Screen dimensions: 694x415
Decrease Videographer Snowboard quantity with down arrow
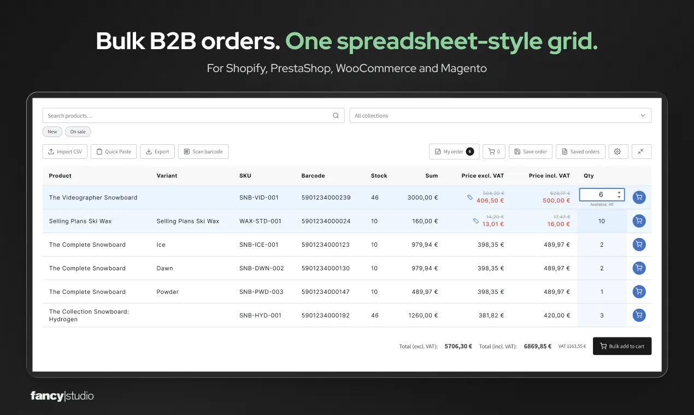pyautogui.click(x=619, y=197)
